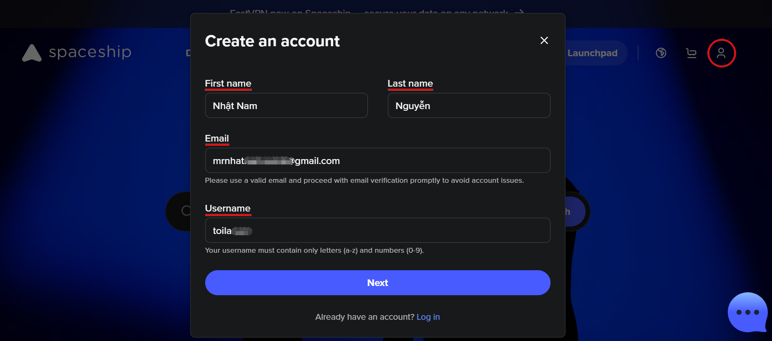Click the Spaceship triangle logo icon
Image resolution: width=772 pixels, height=341 pixels.
pos(32,53)
